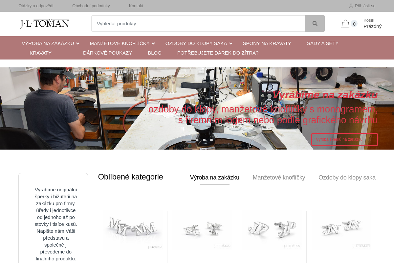Open the MM monogram cufflinks product image
Viewport: 394px width, 263px height.
(x=133, y=230)
